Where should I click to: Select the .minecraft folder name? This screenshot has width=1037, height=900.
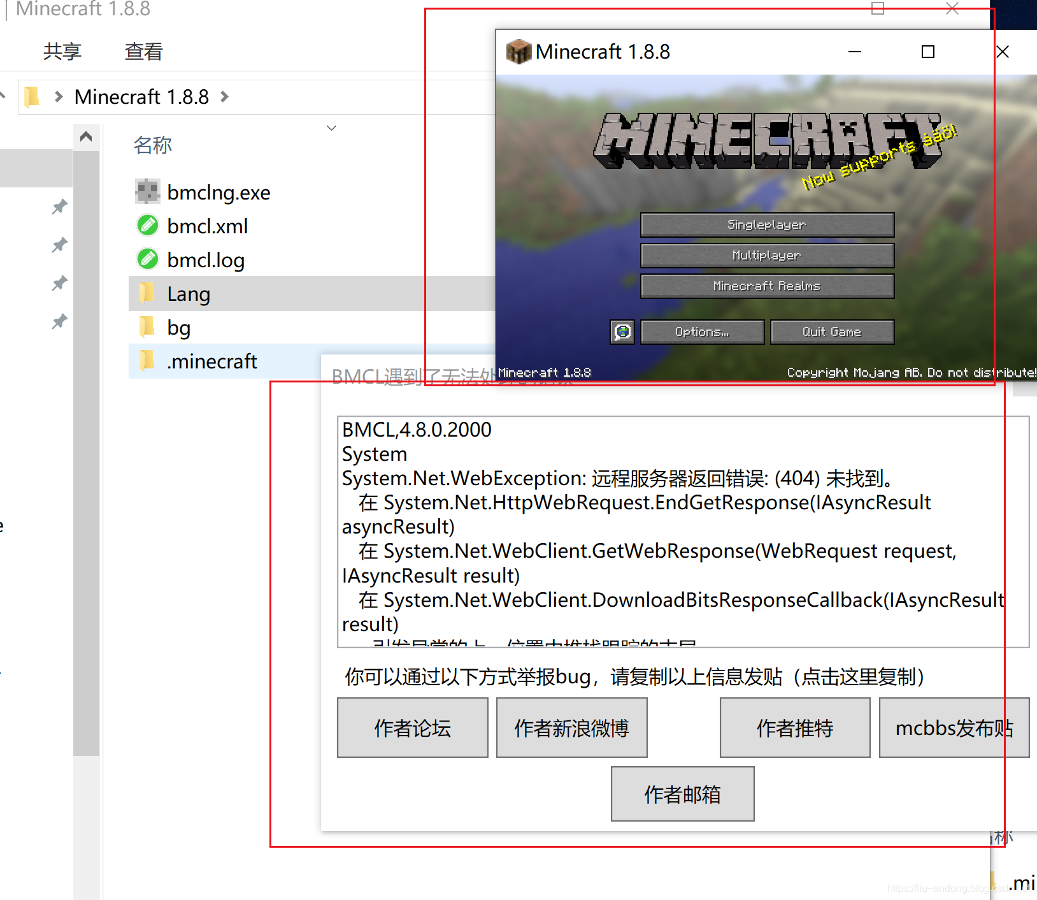212,361
